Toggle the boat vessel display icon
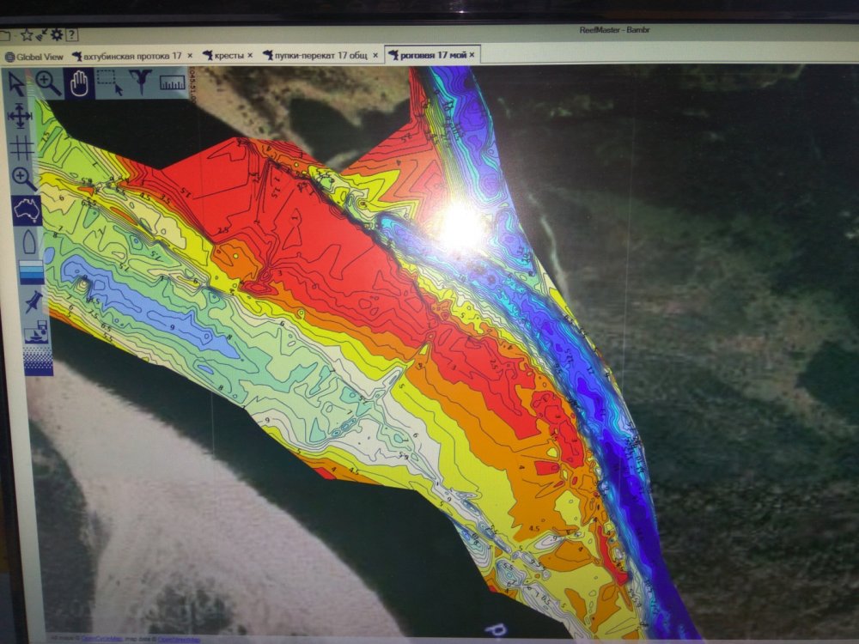This screenshot has width=859, height=644. click(29, 241)
